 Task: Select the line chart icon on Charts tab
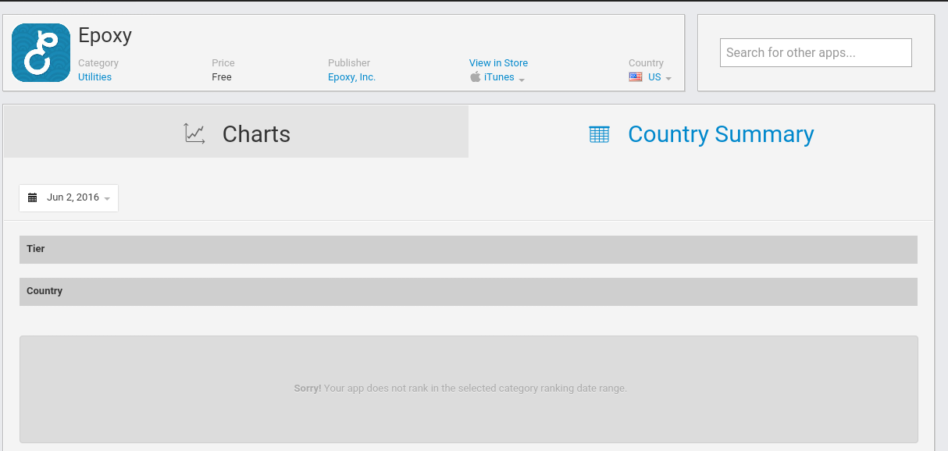coord(194,133)
